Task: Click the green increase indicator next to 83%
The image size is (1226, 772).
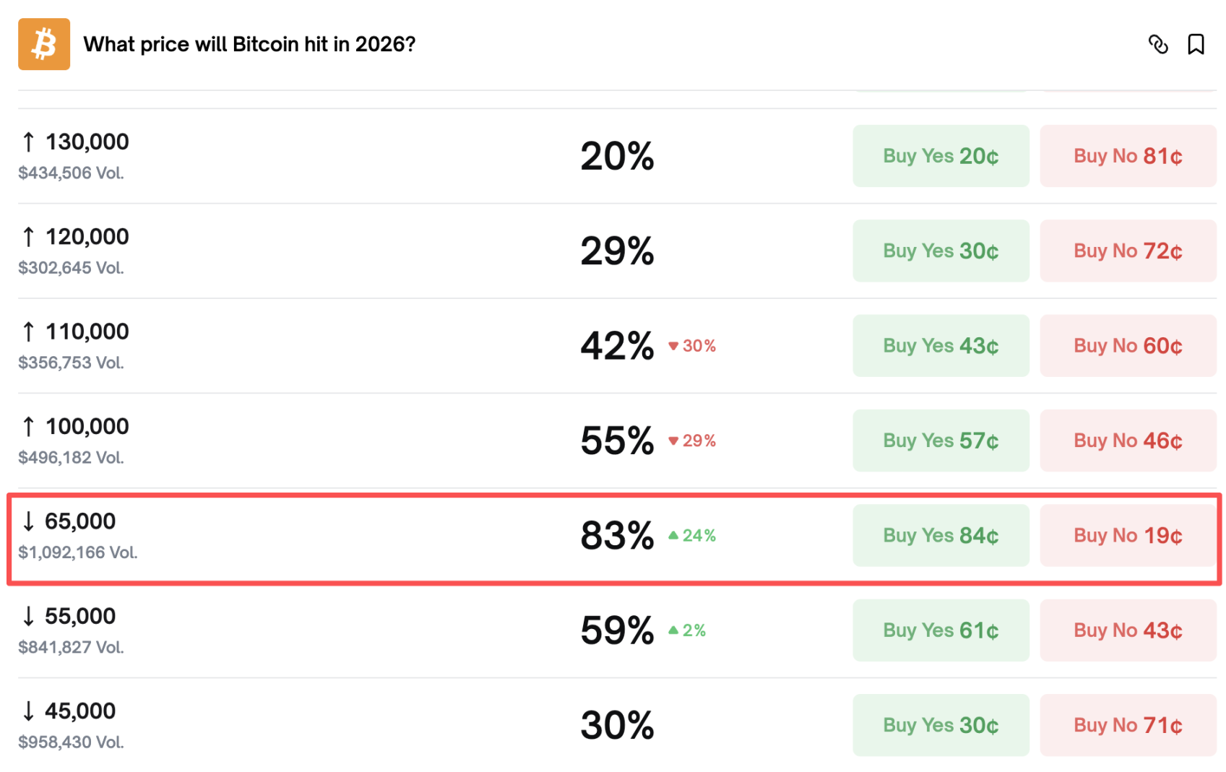Action: [x=691, y=536]
